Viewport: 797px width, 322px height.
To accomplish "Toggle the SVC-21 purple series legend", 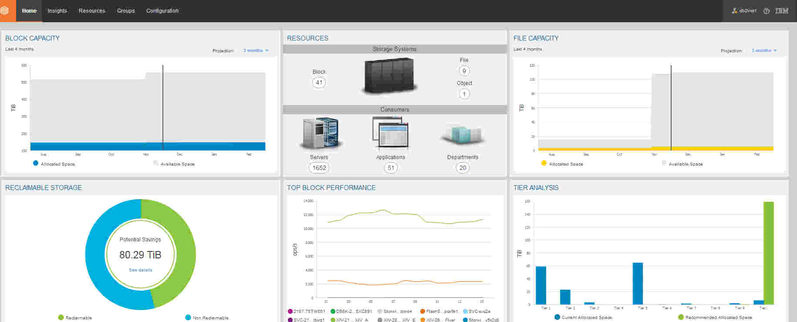I will [x=307, y=320].
